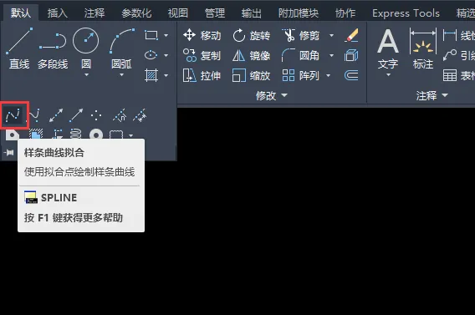Click the construction line (xline) icon

tap(56, 115)
